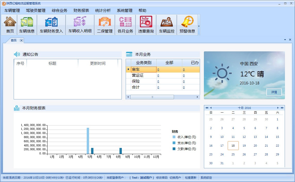Click the horizontal scrollbar thumb in 本月业务
The image size is (295, 182).
152,97
